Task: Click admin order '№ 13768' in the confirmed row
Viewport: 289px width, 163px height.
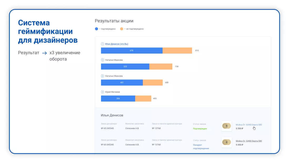Action: coord(156,128)
